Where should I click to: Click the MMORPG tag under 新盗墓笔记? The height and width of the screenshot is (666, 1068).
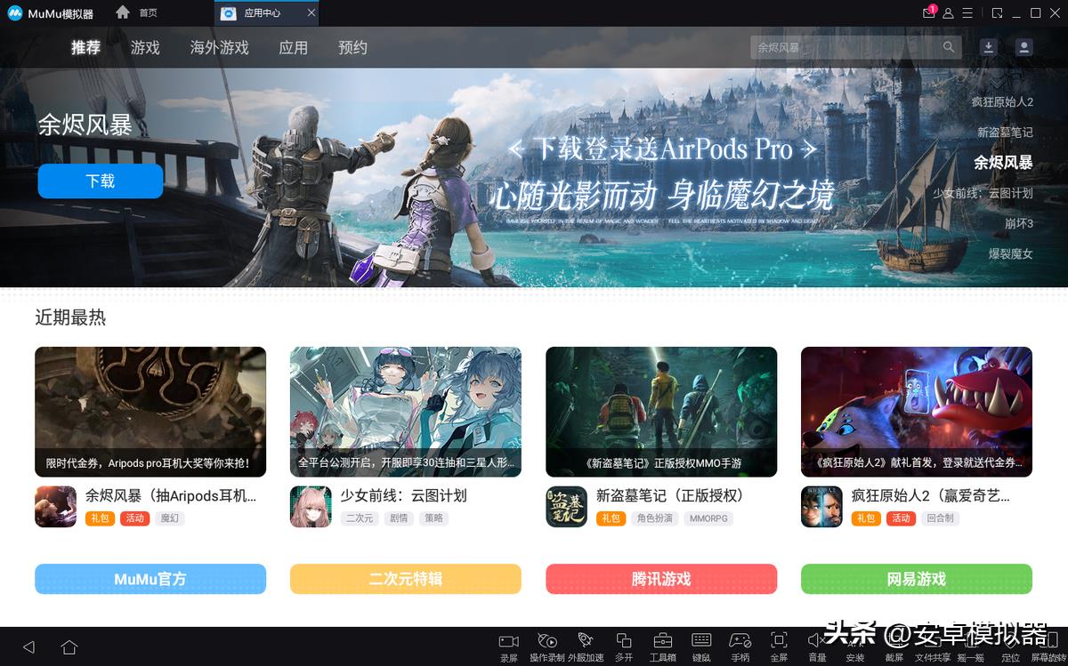(x=709, y=518)
